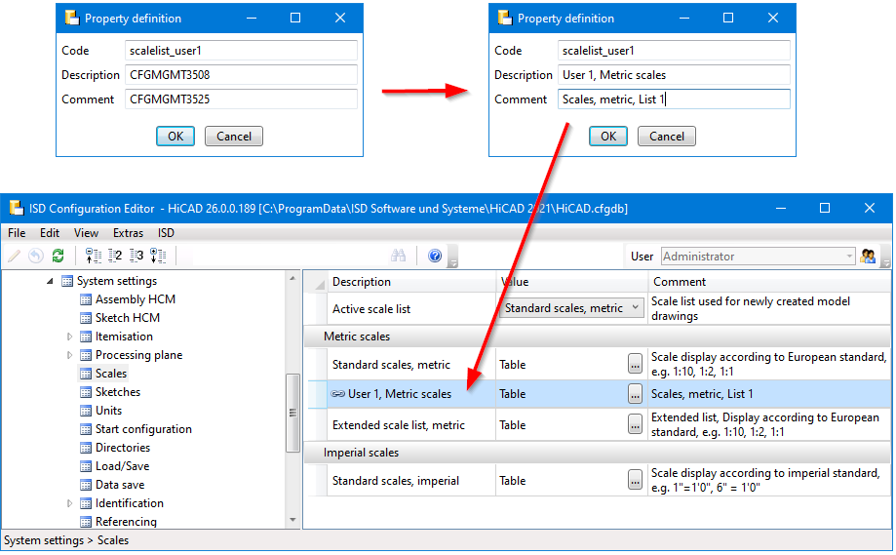Open the Active scale list dropdown
The height and width of the screenshot is (555, 896).
click(x=635, y=308)
